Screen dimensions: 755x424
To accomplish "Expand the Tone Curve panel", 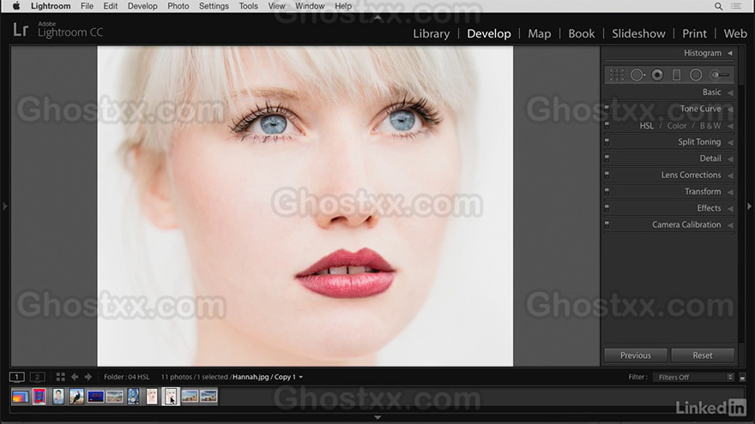I will tap(730, 109).
